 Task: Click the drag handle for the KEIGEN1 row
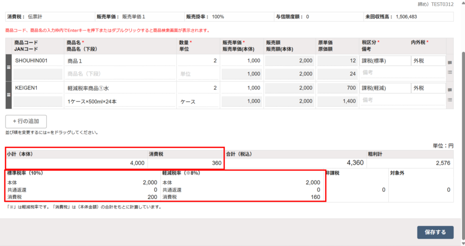click(8, 95)
